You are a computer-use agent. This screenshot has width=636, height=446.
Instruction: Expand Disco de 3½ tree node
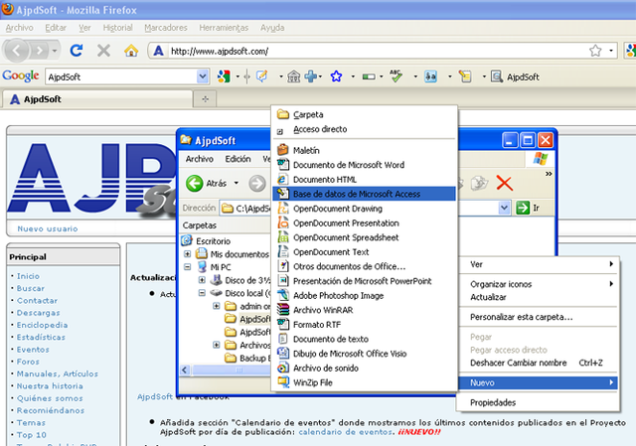click(202, 280)
